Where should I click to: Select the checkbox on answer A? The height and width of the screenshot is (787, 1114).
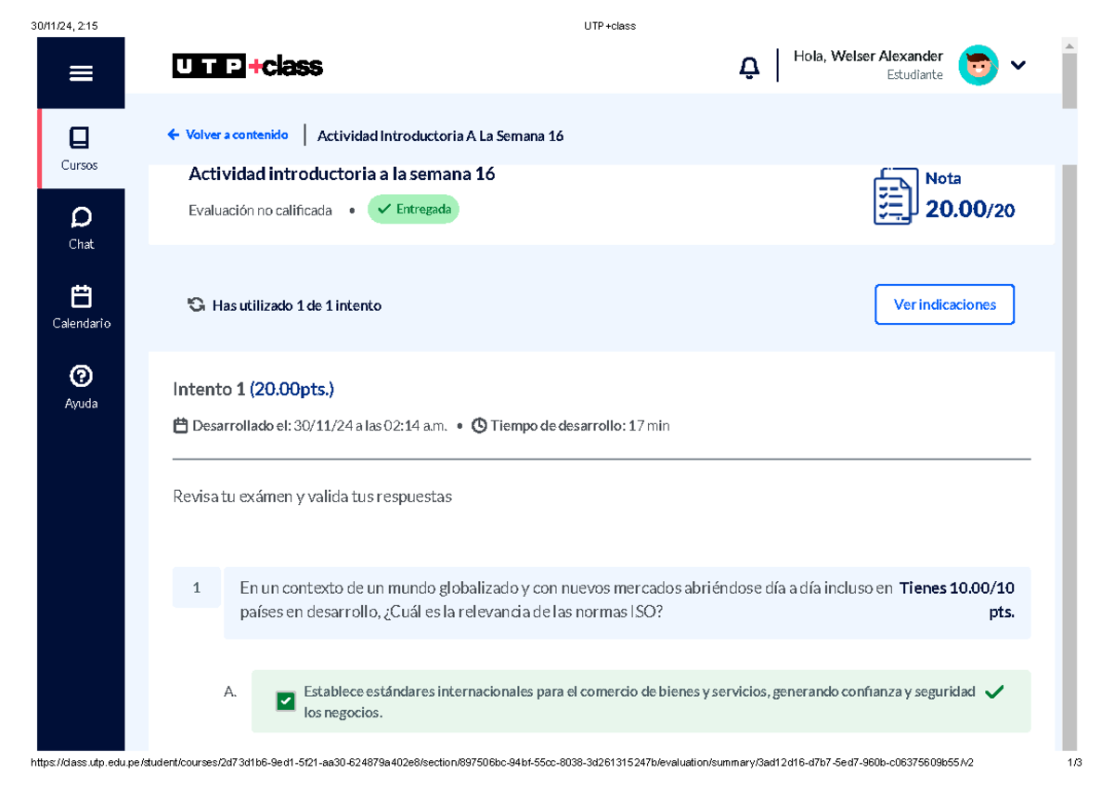pos(286,701)
